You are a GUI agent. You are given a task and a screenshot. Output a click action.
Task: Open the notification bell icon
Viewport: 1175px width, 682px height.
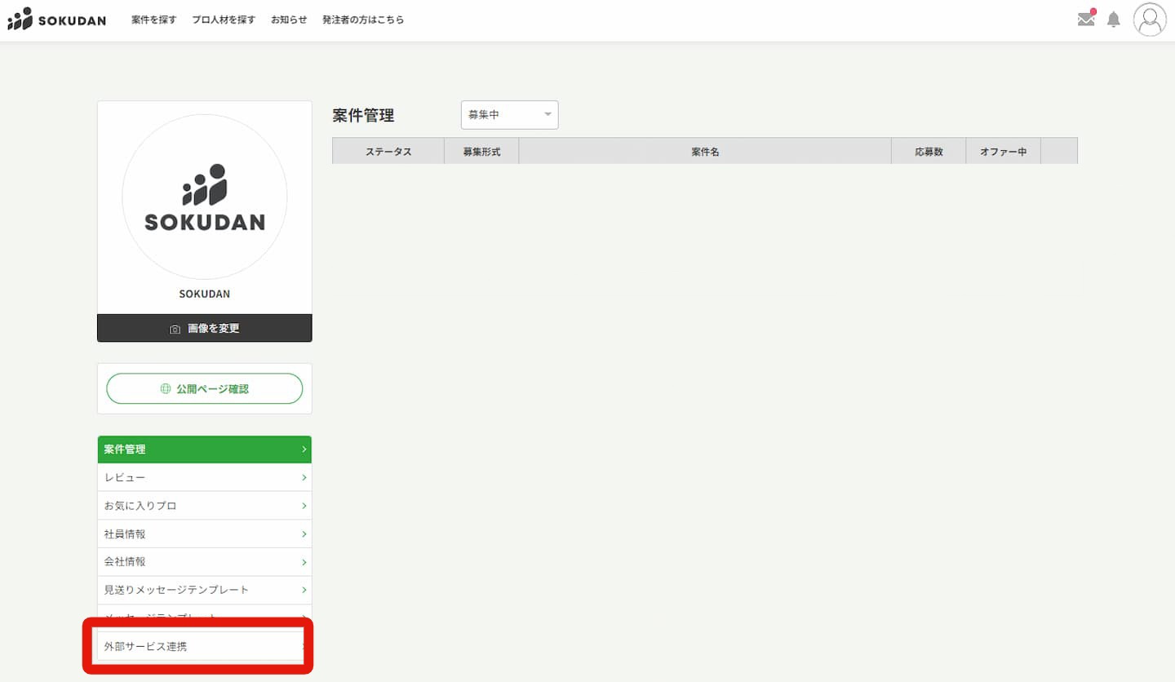click(1113, 20)
